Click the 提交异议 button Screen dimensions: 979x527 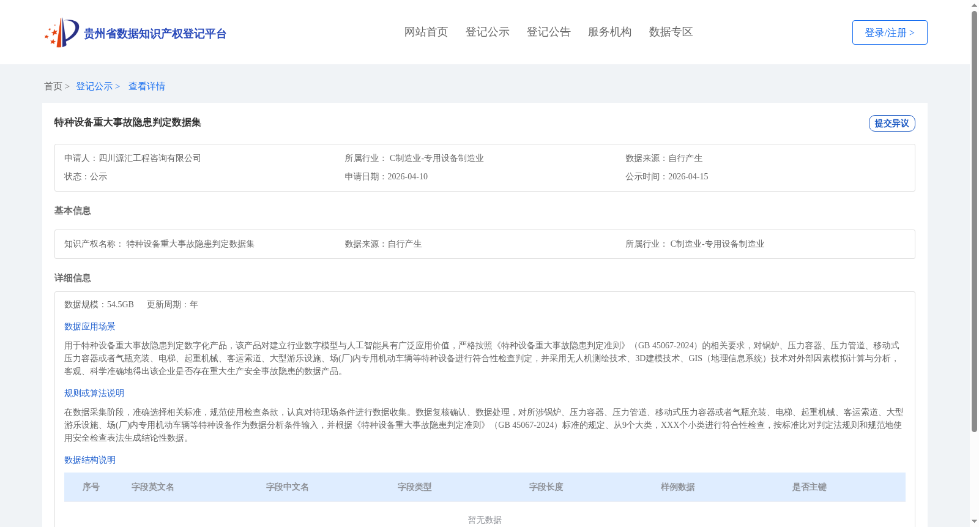892,123
